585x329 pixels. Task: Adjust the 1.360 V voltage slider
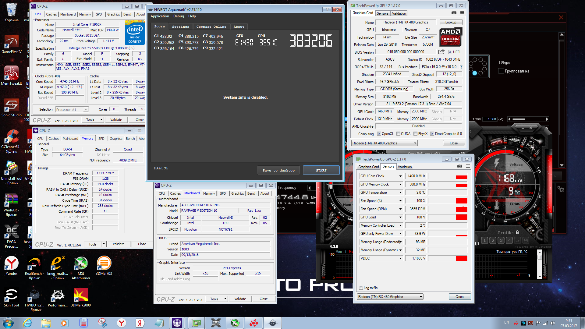(x=528, y=119)
